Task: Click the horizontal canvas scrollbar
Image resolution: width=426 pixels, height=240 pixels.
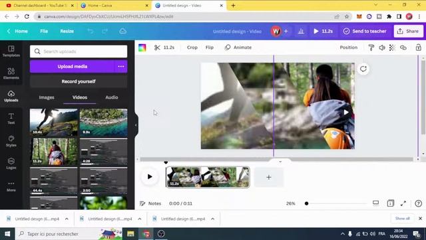Action: click(276, 159)
